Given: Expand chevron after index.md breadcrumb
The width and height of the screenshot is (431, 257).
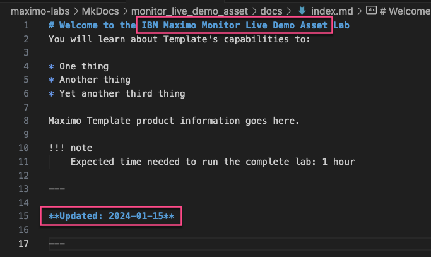Looking at the screenshot, I should [x=359, y=11].
